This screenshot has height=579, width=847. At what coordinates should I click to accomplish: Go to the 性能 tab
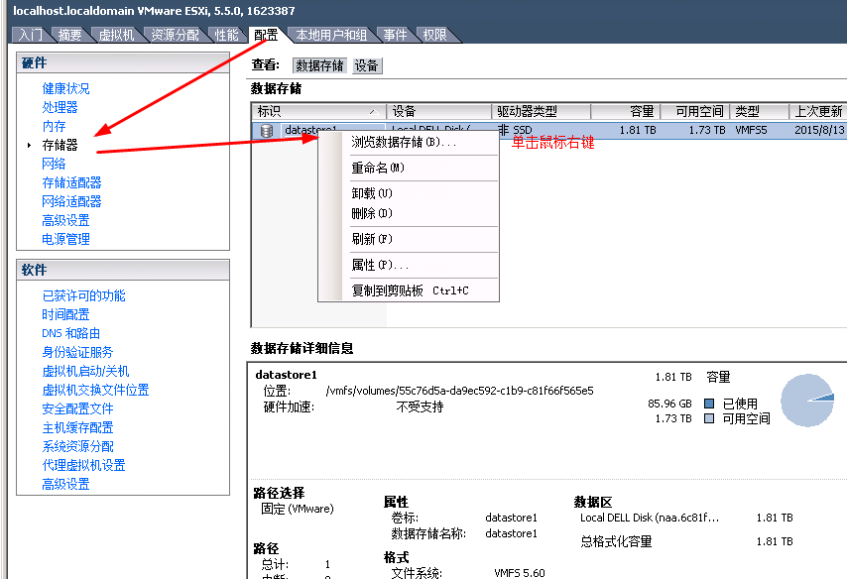226,35
